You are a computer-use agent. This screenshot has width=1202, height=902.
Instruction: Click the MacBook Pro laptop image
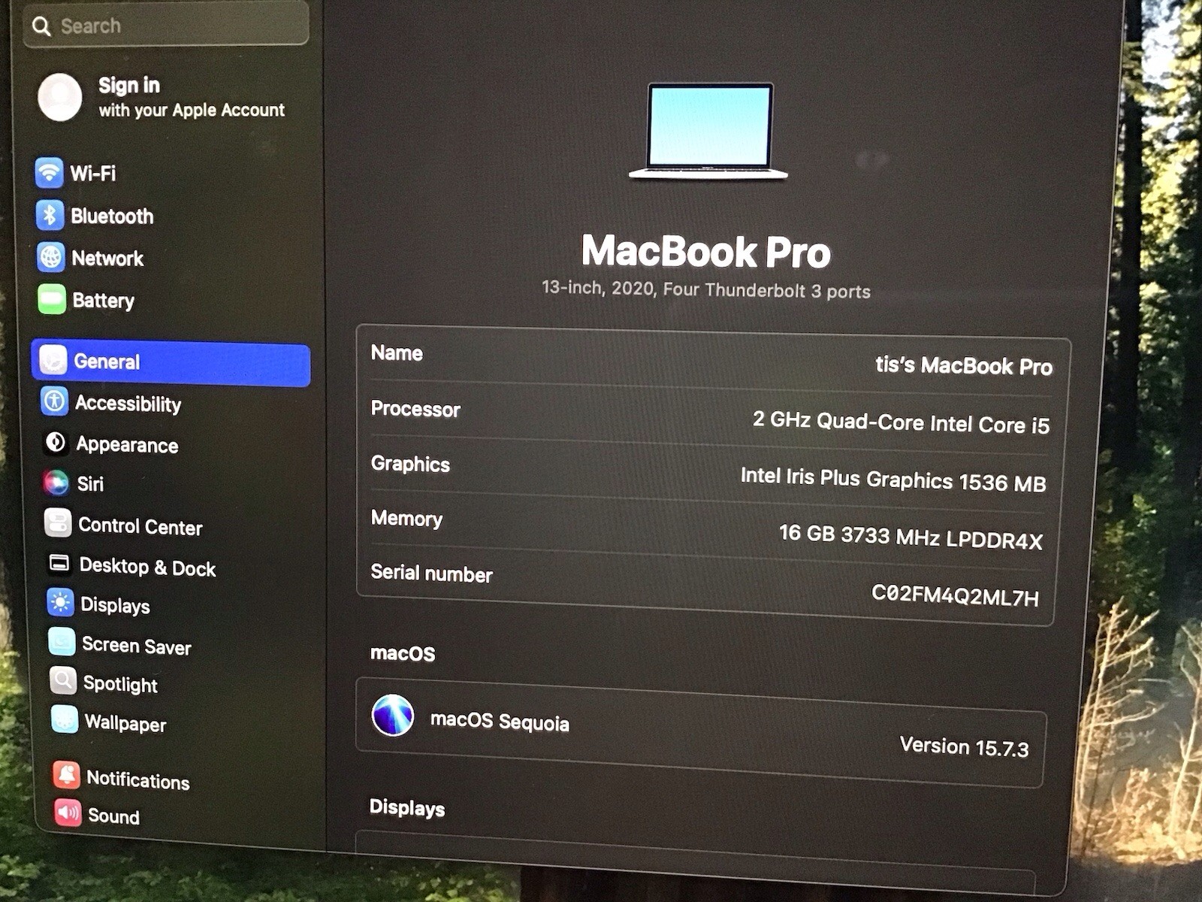click(x=708, y=131)
